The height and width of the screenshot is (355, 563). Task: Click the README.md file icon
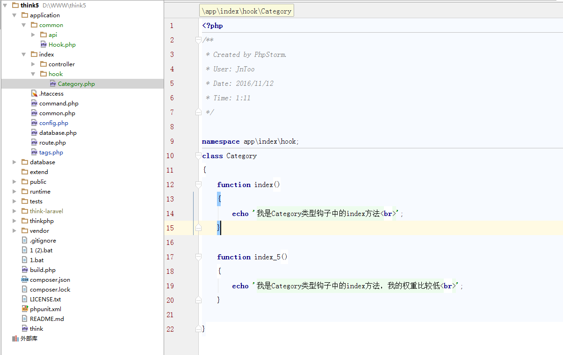click(25, 319)
